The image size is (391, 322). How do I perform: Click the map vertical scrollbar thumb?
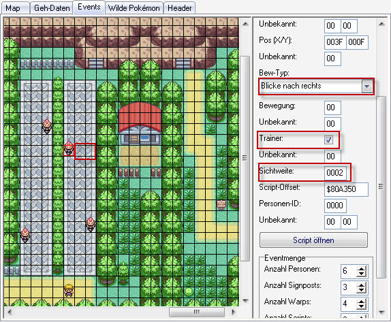245,159
